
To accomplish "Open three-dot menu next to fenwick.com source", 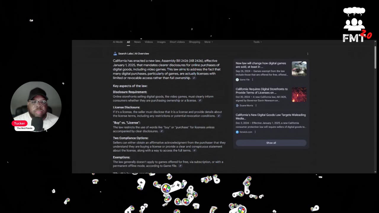I will (255, 132).
